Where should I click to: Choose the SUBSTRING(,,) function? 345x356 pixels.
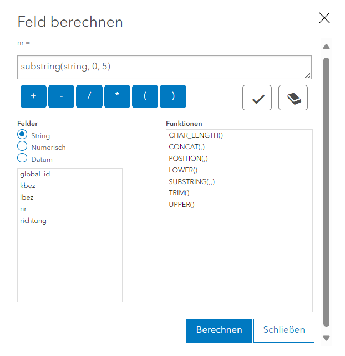tap(239, 182)
